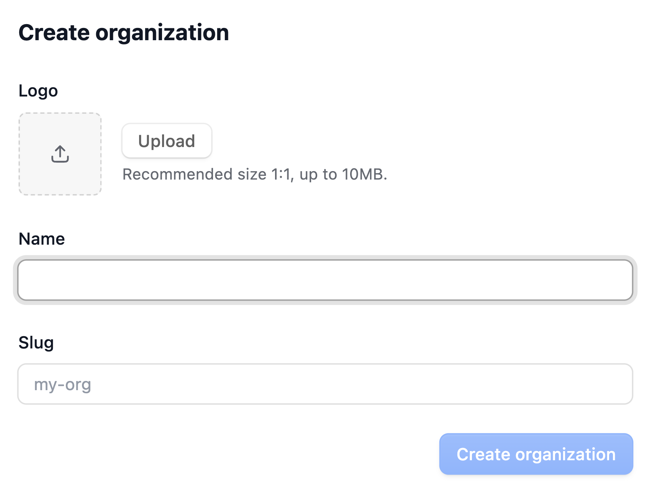Click the Slug field label
This screenshot has width=652, height=497.
pos(36,343)
